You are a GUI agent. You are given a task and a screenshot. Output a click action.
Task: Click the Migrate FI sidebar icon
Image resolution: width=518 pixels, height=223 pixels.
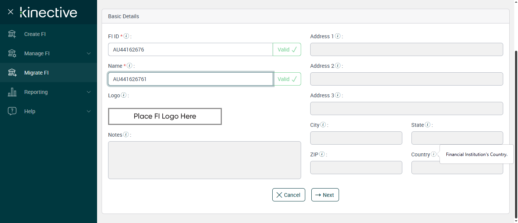coord(12,73)
